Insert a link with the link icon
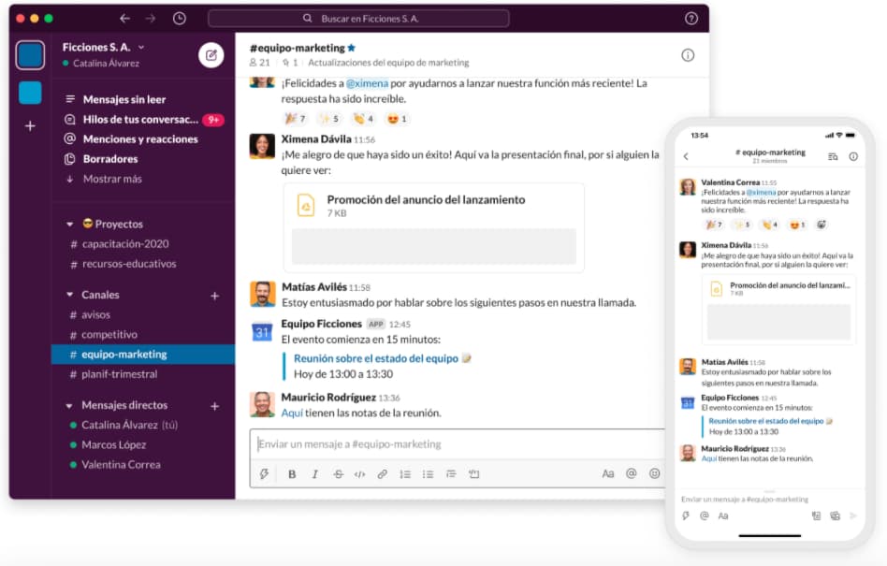887x566 pixels. click(x=382, y=475)
